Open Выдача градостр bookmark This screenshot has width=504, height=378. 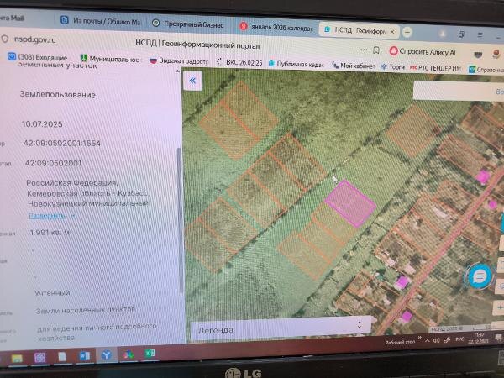pos(179,61)
